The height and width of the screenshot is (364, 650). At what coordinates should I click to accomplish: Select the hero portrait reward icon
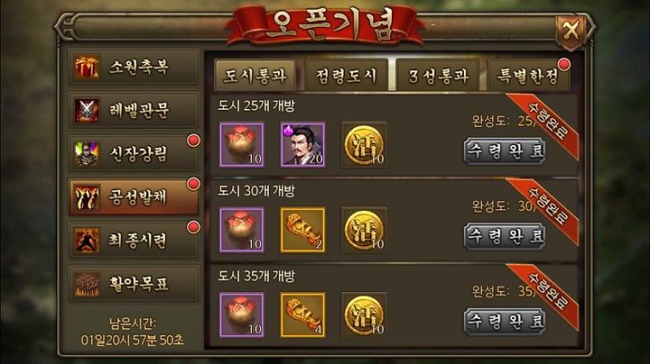point(302,144)
